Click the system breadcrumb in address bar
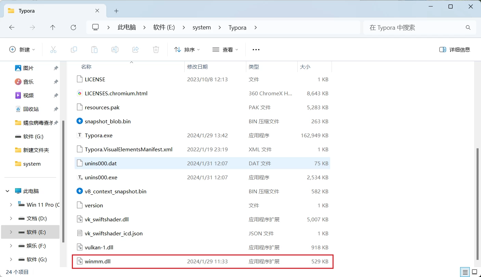The height and width of the screenshot is (277, 481). (x=201, y=27)
